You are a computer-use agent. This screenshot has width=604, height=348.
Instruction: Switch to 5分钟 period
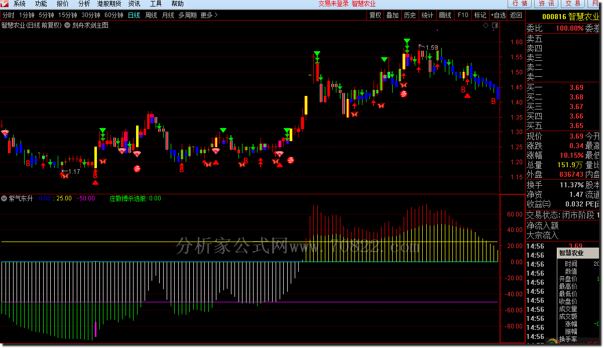point(46,15)
